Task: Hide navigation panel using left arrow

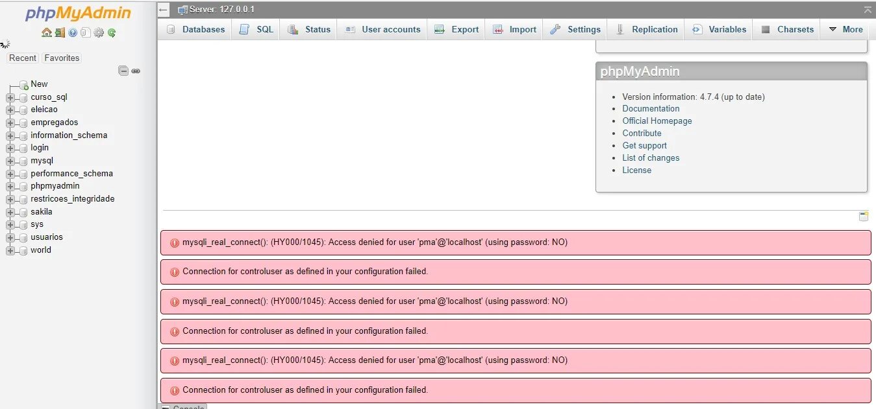Action: pyautogui.click(x=164, y=10)
